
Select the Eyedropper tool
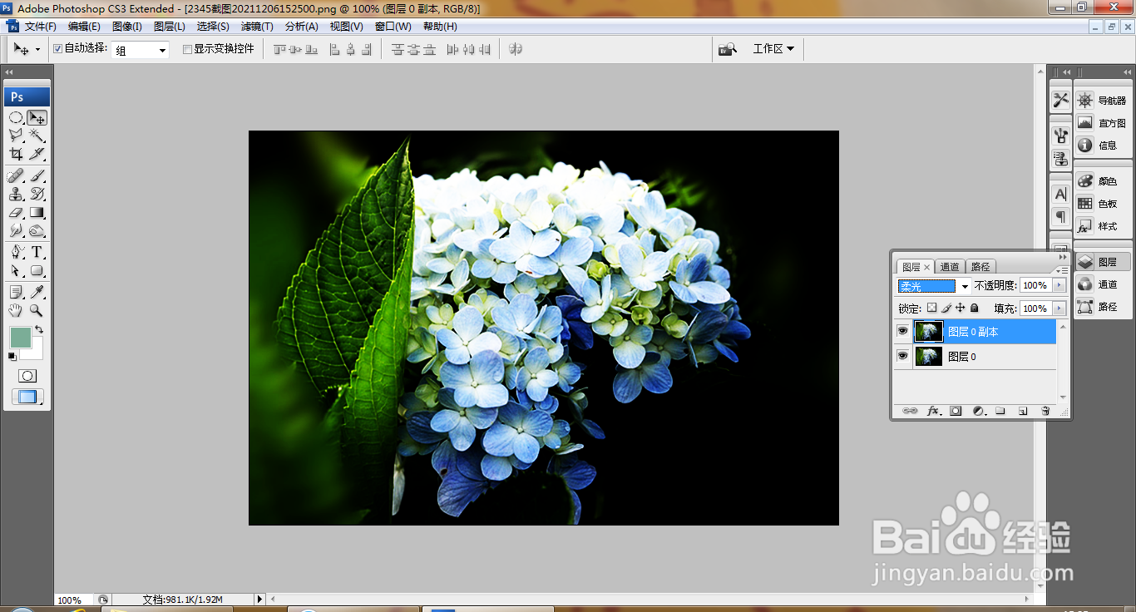tap(37, 293)
